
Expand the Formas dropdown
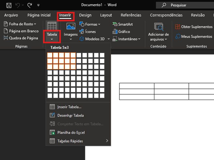(99, 24)
